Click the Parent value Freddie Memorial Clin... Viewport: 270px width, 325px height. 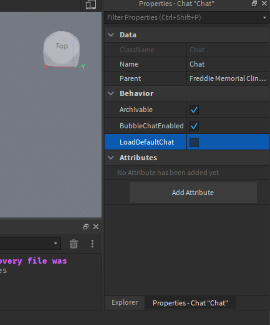tap(228, 79)
